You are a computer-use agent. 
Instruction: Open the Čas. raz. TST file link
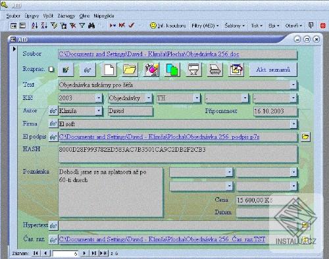click(162, 239)
